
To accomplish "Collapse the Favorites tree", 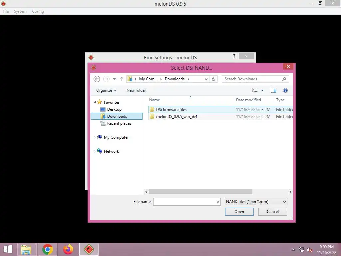I will tap(95, 102).
